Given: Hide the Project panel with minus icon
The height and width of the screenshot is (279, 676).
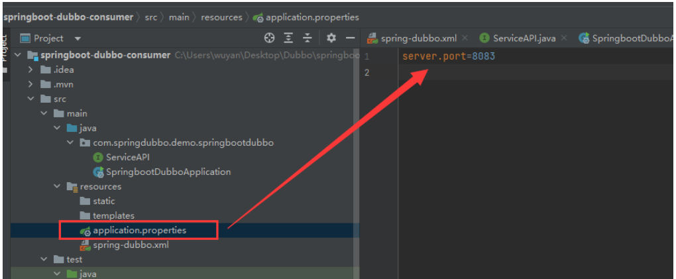Looking at the screenshot, I should (x=351, y=38).
